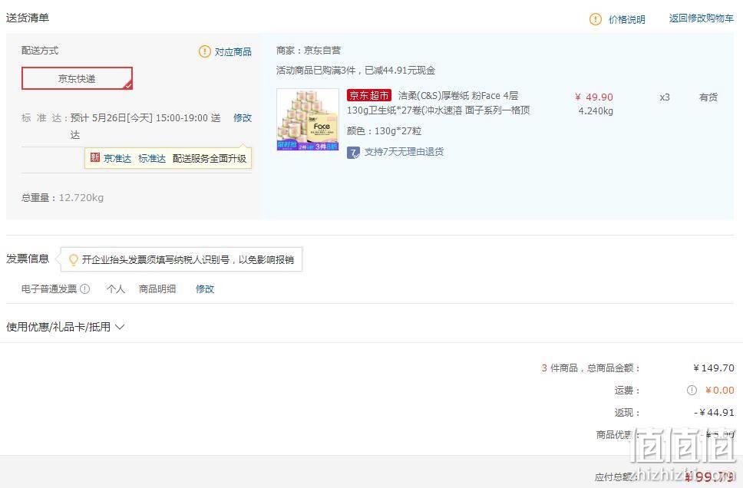This screenshot has height=488, width=743.
Task: Click the 新 badge icon in delivery notice
Action: tap(94, 157)
